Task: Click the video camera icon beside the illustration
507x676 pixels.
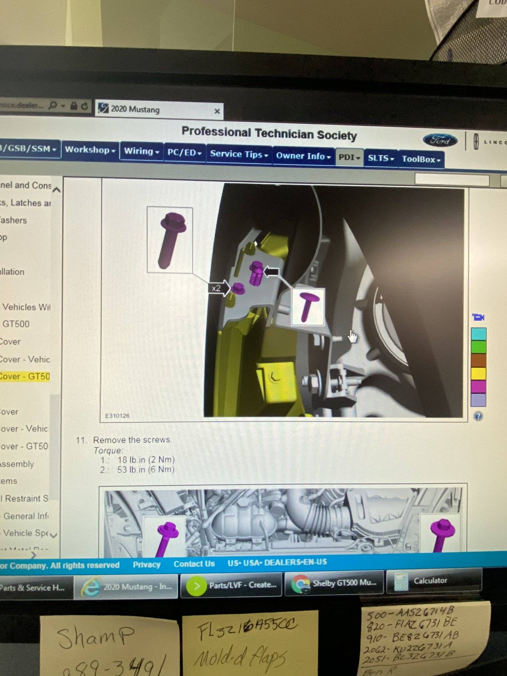Action: (478, 317)
